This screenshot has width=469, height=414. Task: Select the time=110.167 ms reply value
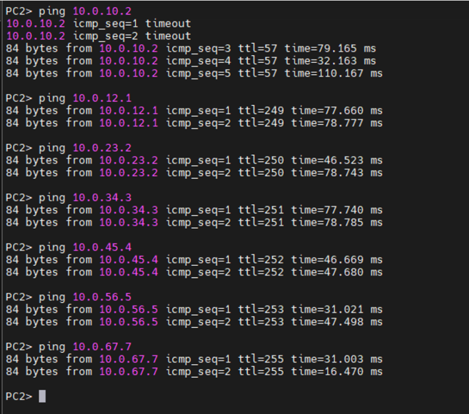334,73
